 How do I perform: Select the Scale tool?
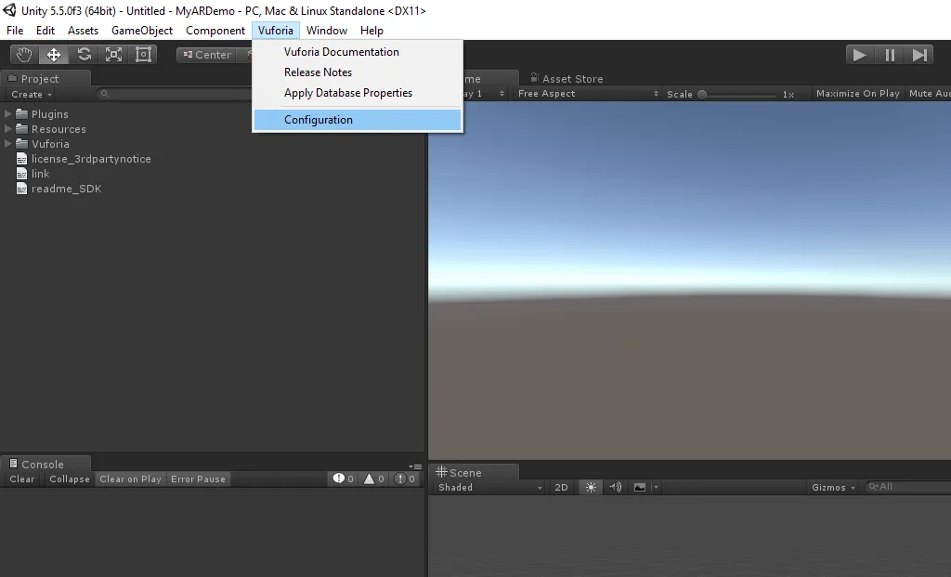(x=113, y=54)
